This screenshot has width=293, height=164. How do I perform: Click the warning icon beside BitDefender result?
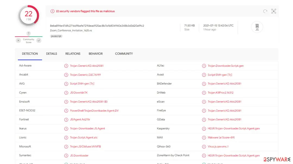204,84
